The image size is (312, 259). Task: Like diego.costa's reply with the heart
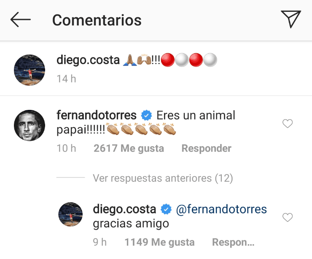tap(288, 218)
